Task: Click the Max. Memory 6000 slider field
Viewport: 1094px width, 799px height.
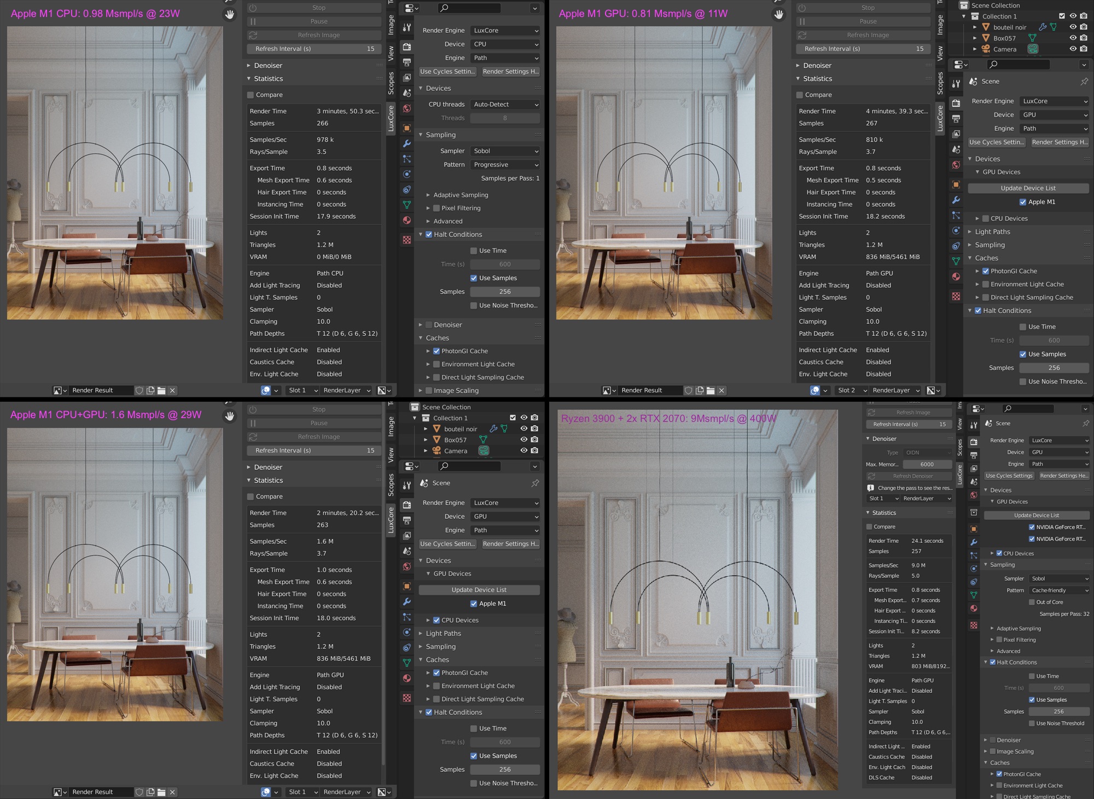Action: [x=927, y=464]
